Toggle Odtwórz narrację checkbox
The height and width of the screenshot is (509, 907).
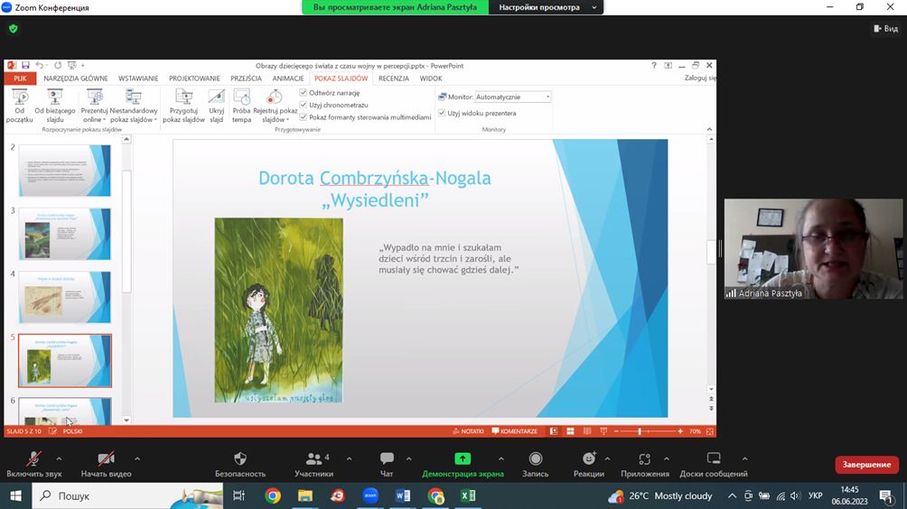coord(304,92)
